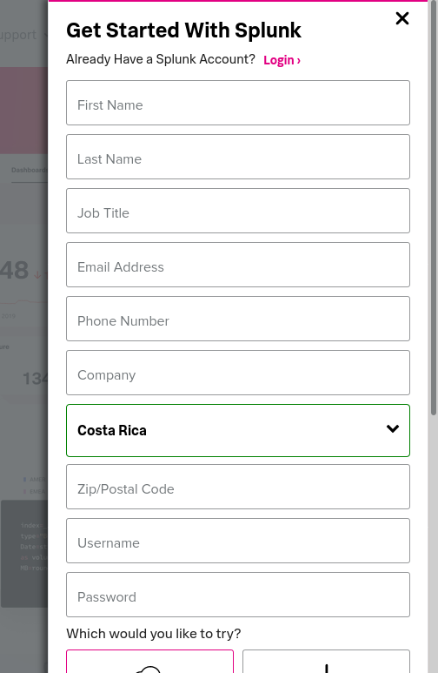Switch to the Dashboards tab in background
Viewport: 438px width, 673px height.
pyautogui.click(x=30, y=170)
